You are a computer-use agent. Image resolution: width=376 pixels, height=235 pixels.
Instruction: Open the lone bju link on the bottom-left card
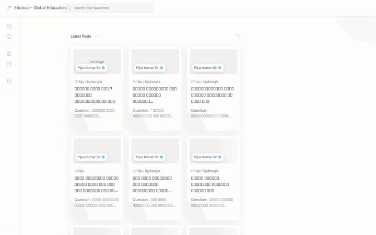pyautogui.click(x=81, y=171)
